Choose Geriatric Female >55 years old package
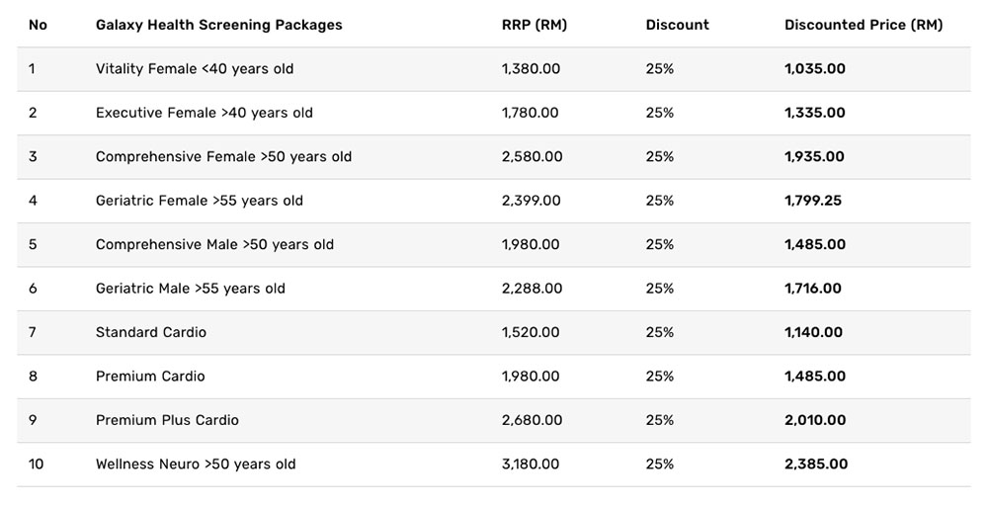The image size is (988, 507). 200,201
